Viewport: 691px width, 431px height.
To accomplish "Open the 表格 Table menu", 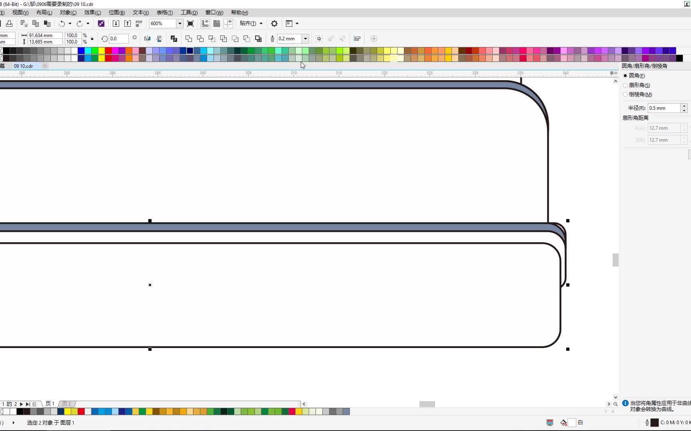I will [165, 12].
